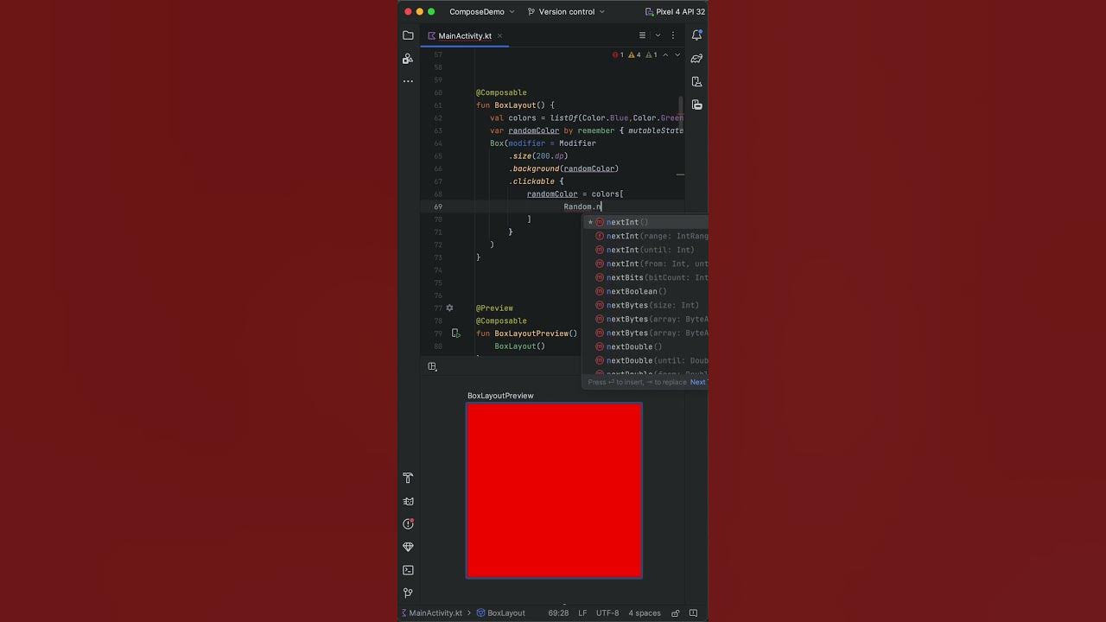Close the MainActivity.kt tab

pyautogui.click(x=500, y=36)
